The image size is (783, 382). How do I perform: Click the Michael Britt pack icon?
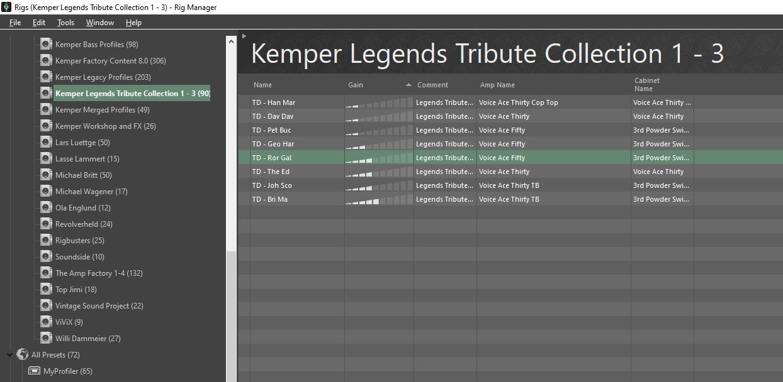click(45, 175)
